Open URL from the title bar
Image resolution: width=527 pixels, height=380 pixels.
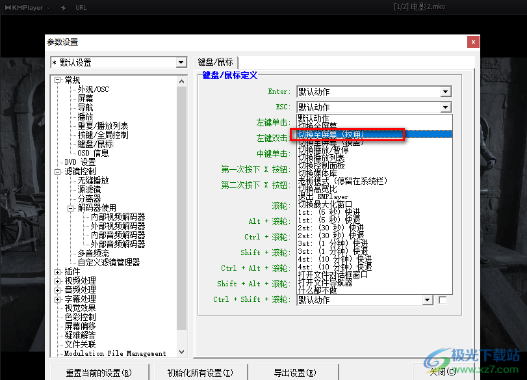coord(81,7)
